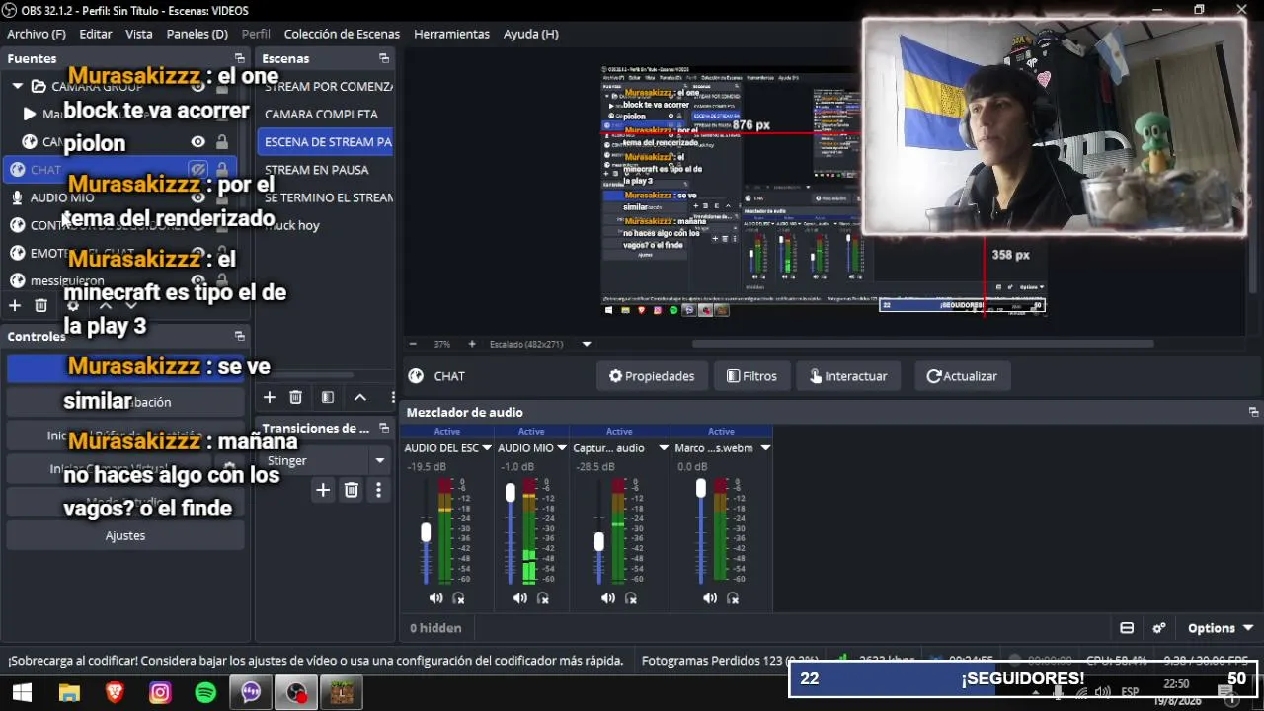
Task: Open Spotify from the taskbar
Action: coord(205,693)
